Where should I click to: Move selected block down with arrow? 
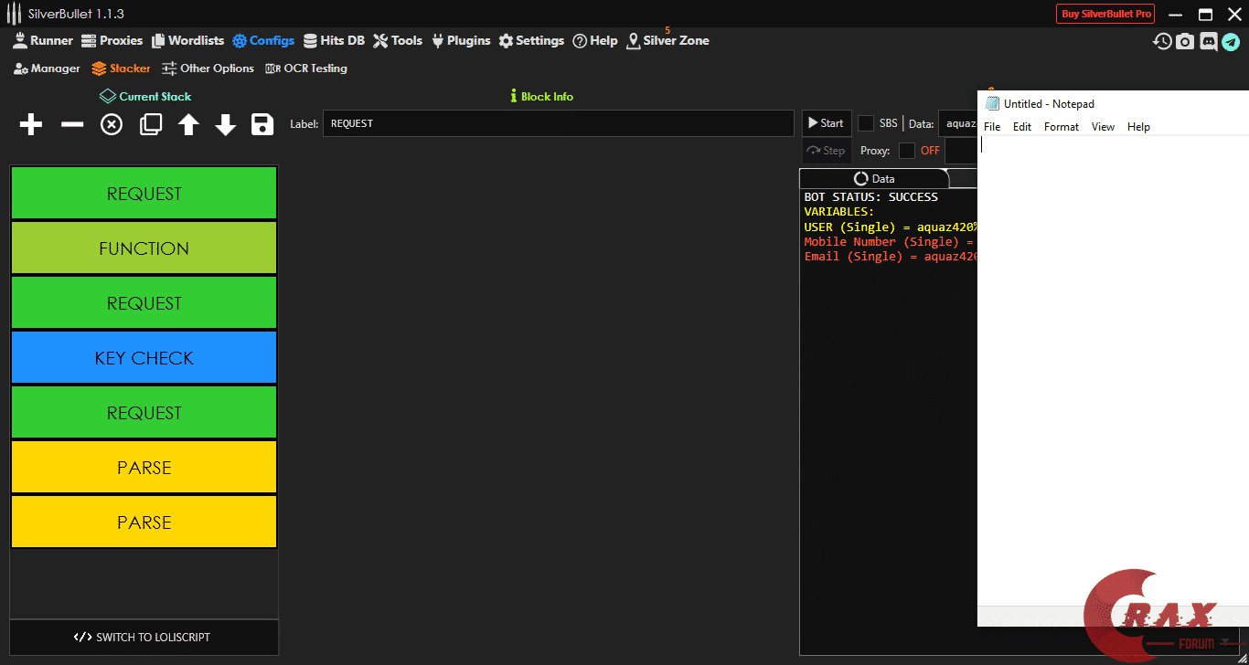tap(226, 124)
